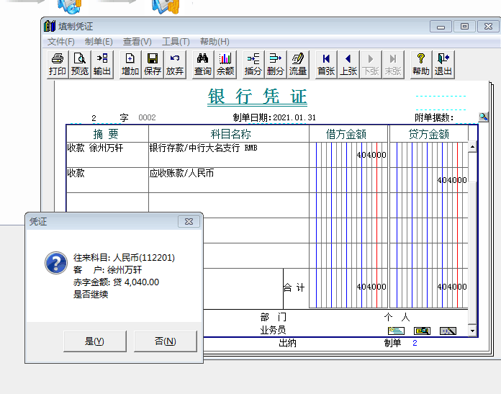
Task: Open 流量 (Cash flow) tool
Action: coord(298,64)
